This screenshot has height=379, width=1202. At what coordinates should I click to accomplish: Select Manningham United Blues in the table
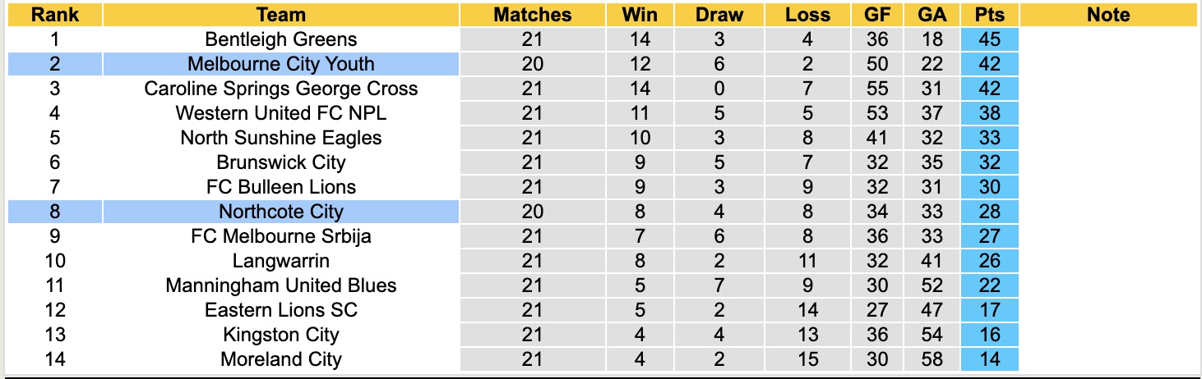[281, 285]
